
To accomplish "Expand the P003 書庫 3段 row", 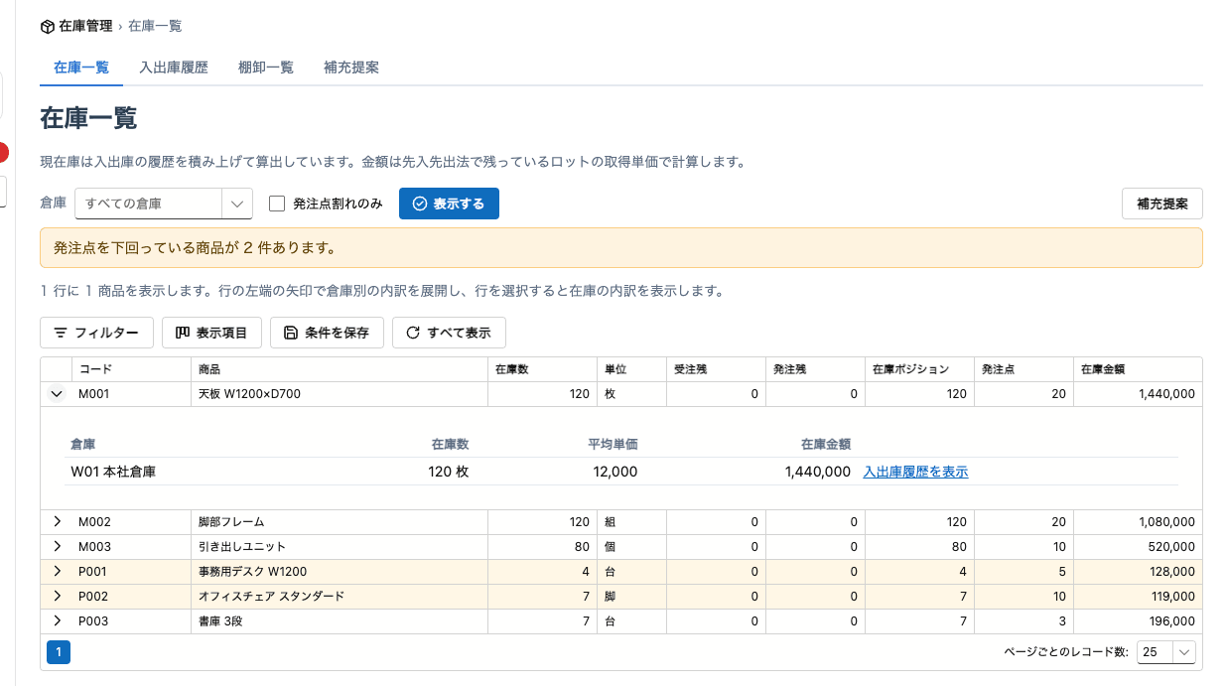I will 57,621.
